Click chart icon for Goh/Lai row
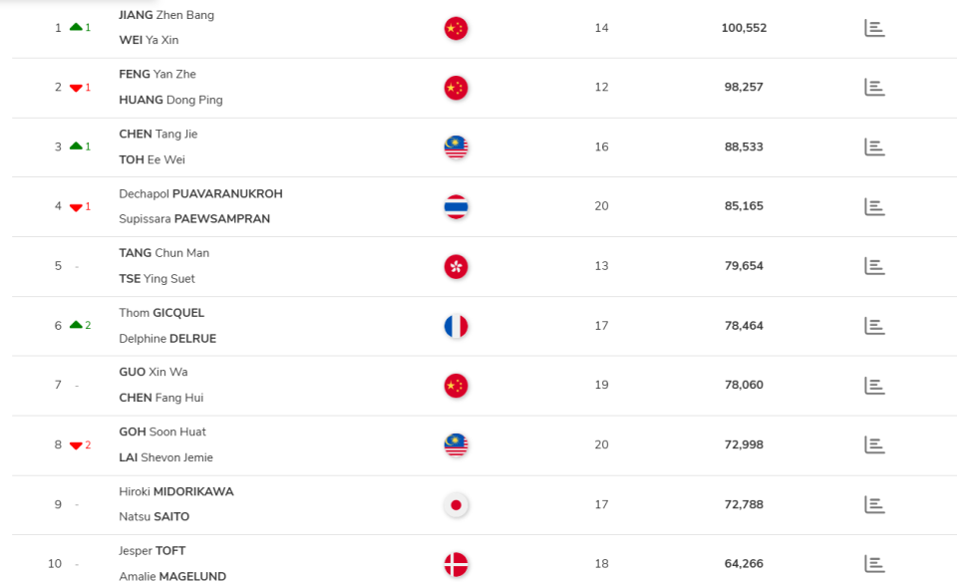 pyautogui.click(x=874, y=444)
